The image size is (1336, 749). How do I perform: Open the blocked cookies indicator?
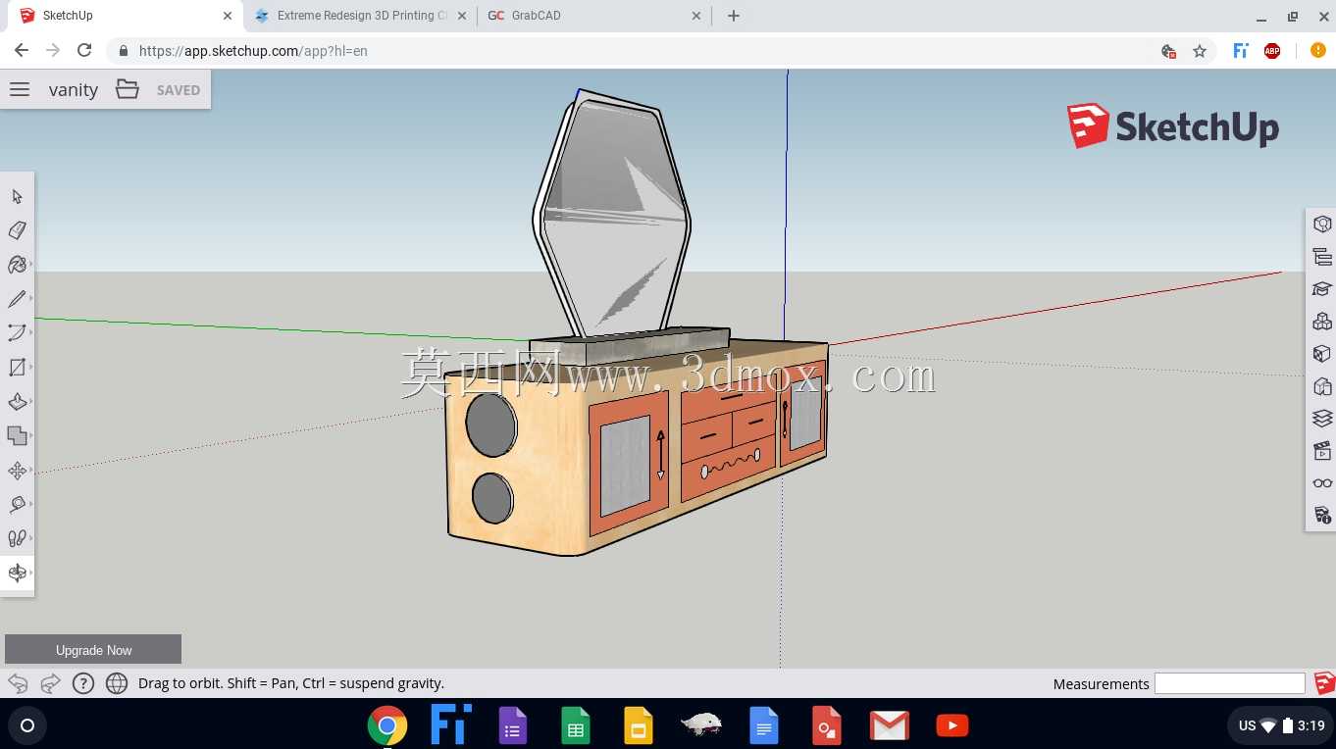[1168, 51]
